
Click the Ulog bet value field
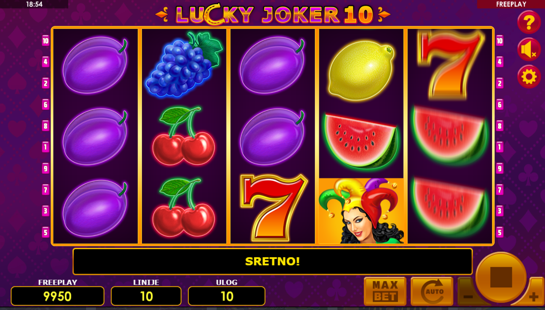click(x=227, y=296)
